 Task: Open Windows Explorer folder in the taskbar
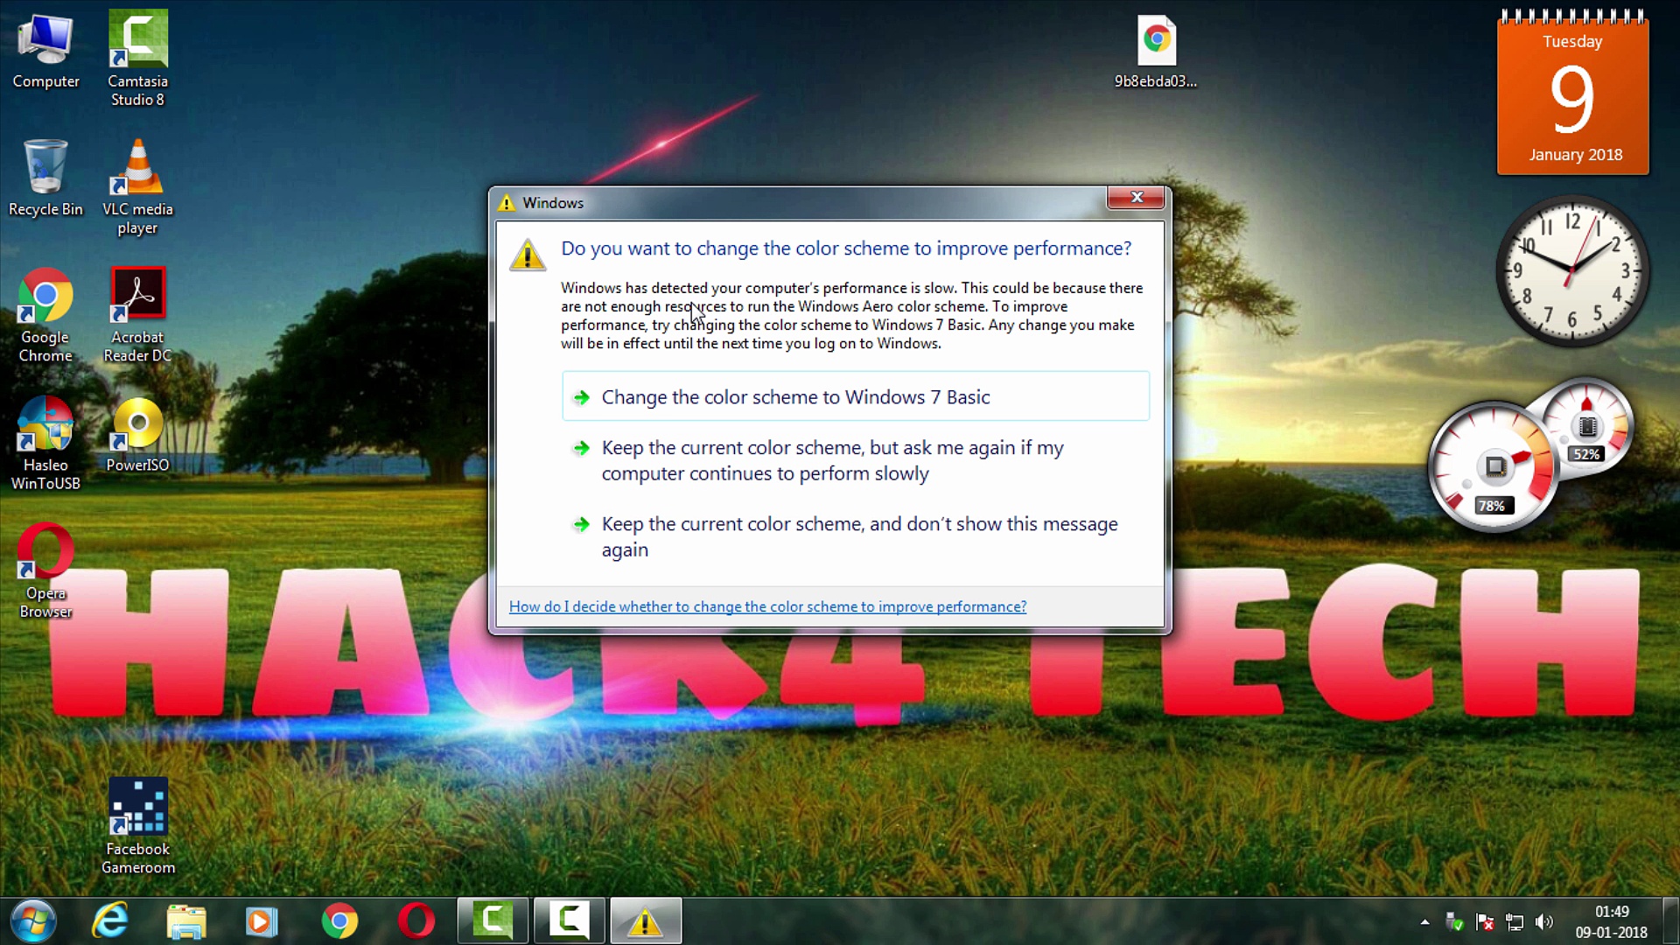[186, 920]
